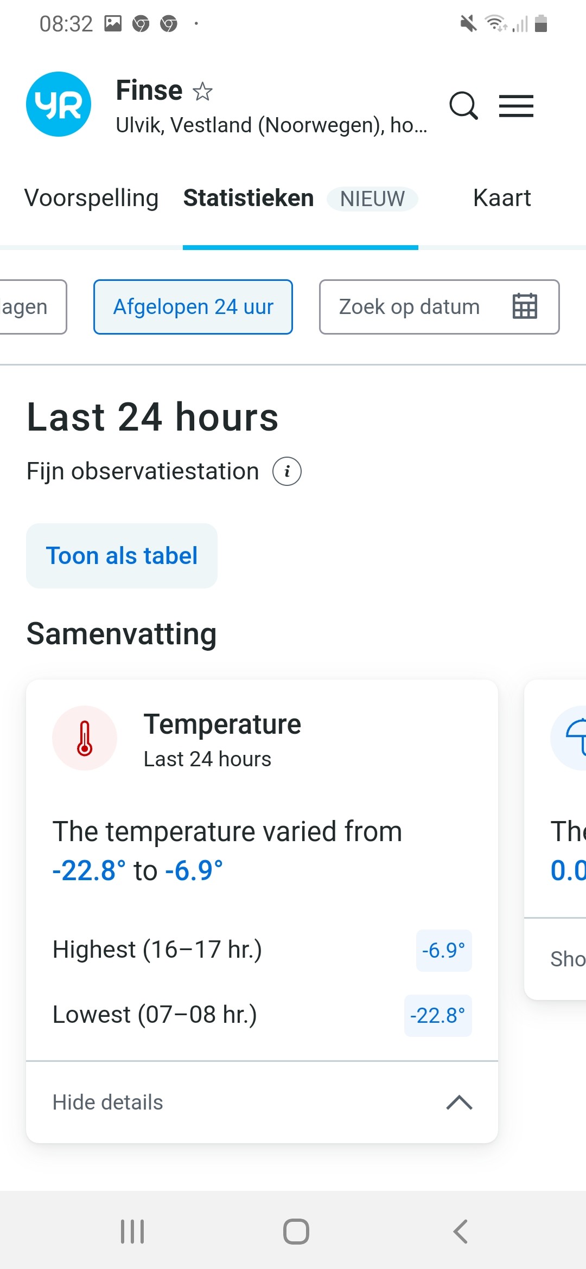Add Finse to favorites with star
This screenshot has height=1269, width=586.
[x=202, y=91]
